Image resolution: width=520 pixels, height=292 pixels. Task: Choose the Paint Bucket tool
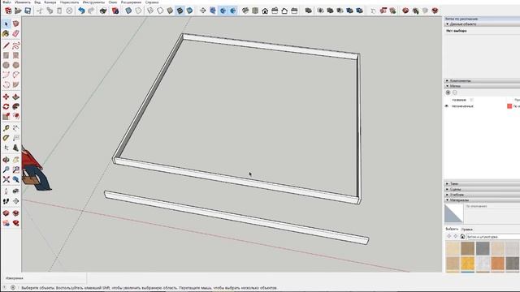pos(6,34)
